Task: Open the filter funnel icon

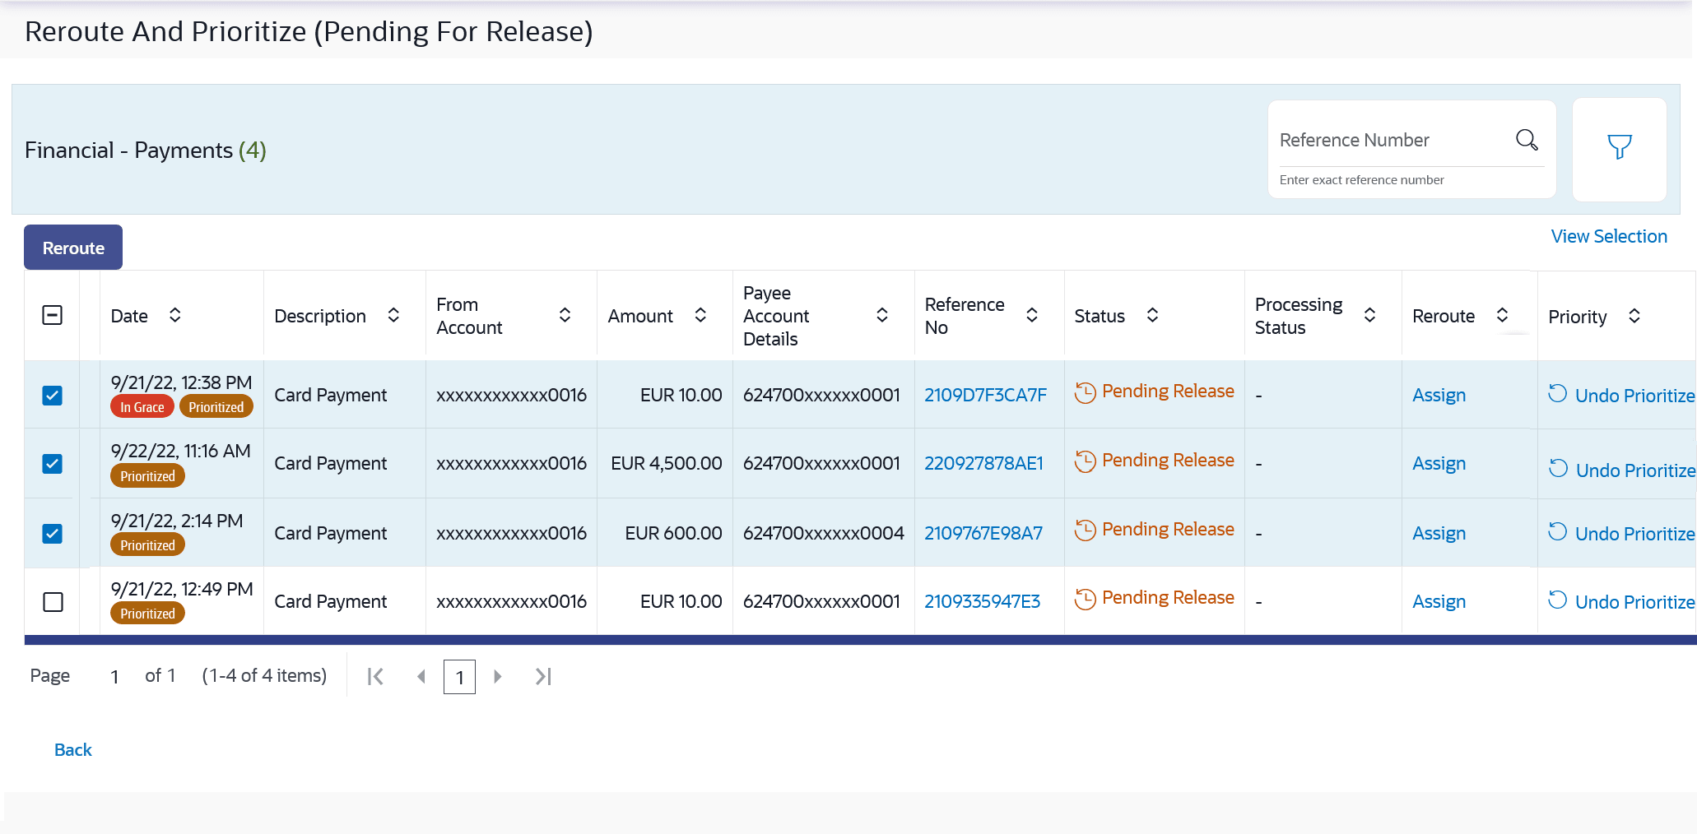Action: click(x=1619, y=147)
